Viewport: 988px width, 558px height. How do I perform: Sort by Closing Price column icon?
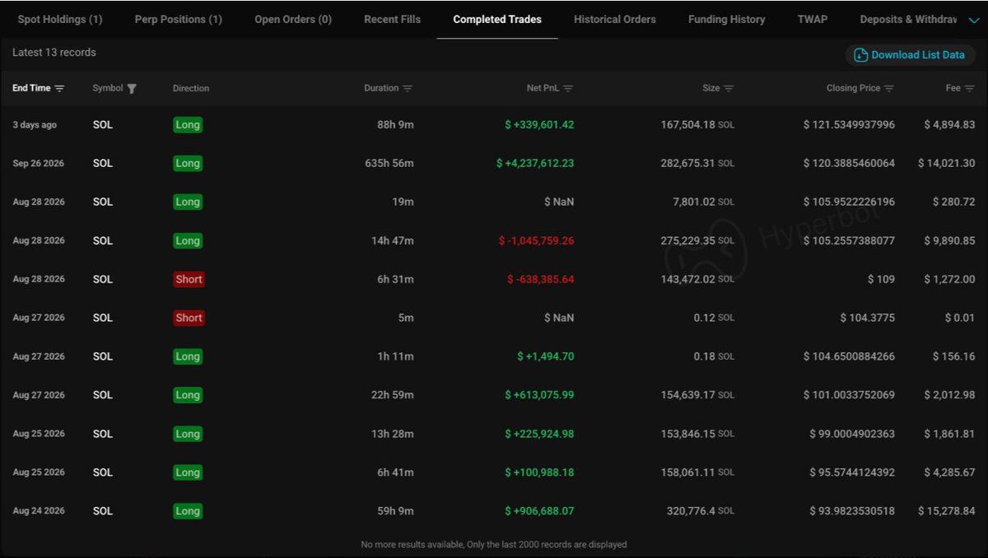pyautogui.click(x=889, y=89)
